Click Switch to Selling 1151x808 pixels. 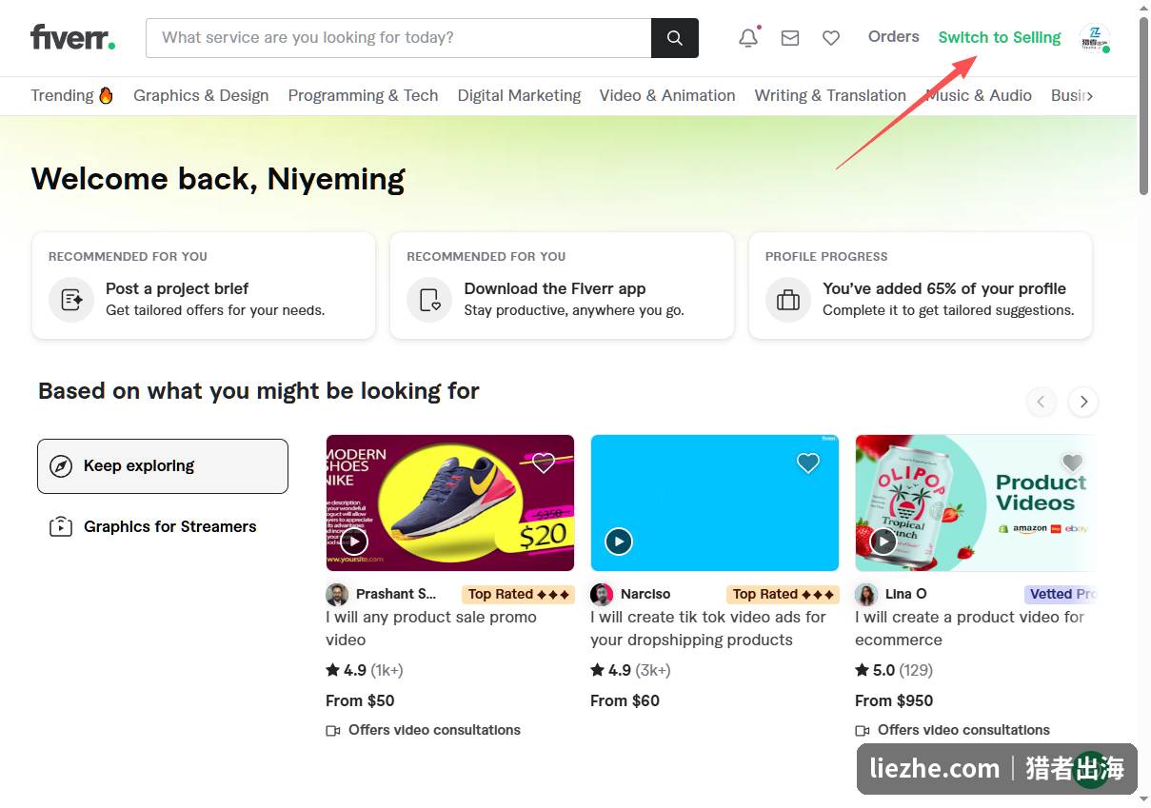[1000, 37]
